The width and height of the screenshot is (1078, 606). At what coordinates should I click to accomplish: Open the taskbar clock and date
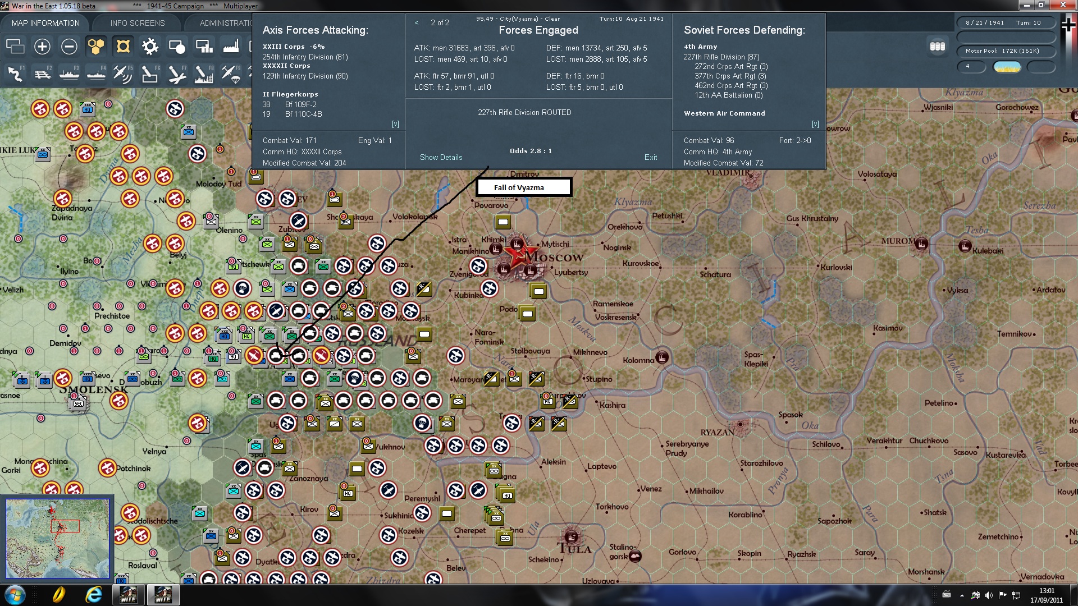click(x=1047, y=595)
